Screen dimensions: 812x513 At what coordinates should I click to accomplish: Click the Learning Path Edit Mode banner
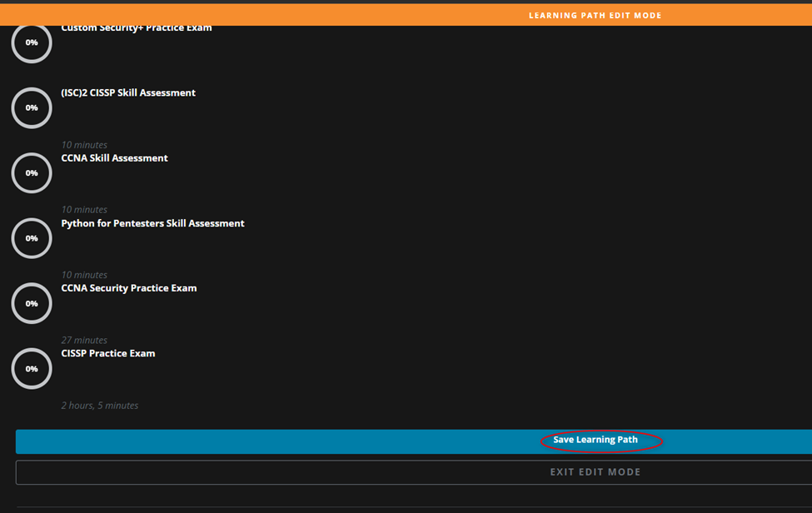[x=595, y=14]
